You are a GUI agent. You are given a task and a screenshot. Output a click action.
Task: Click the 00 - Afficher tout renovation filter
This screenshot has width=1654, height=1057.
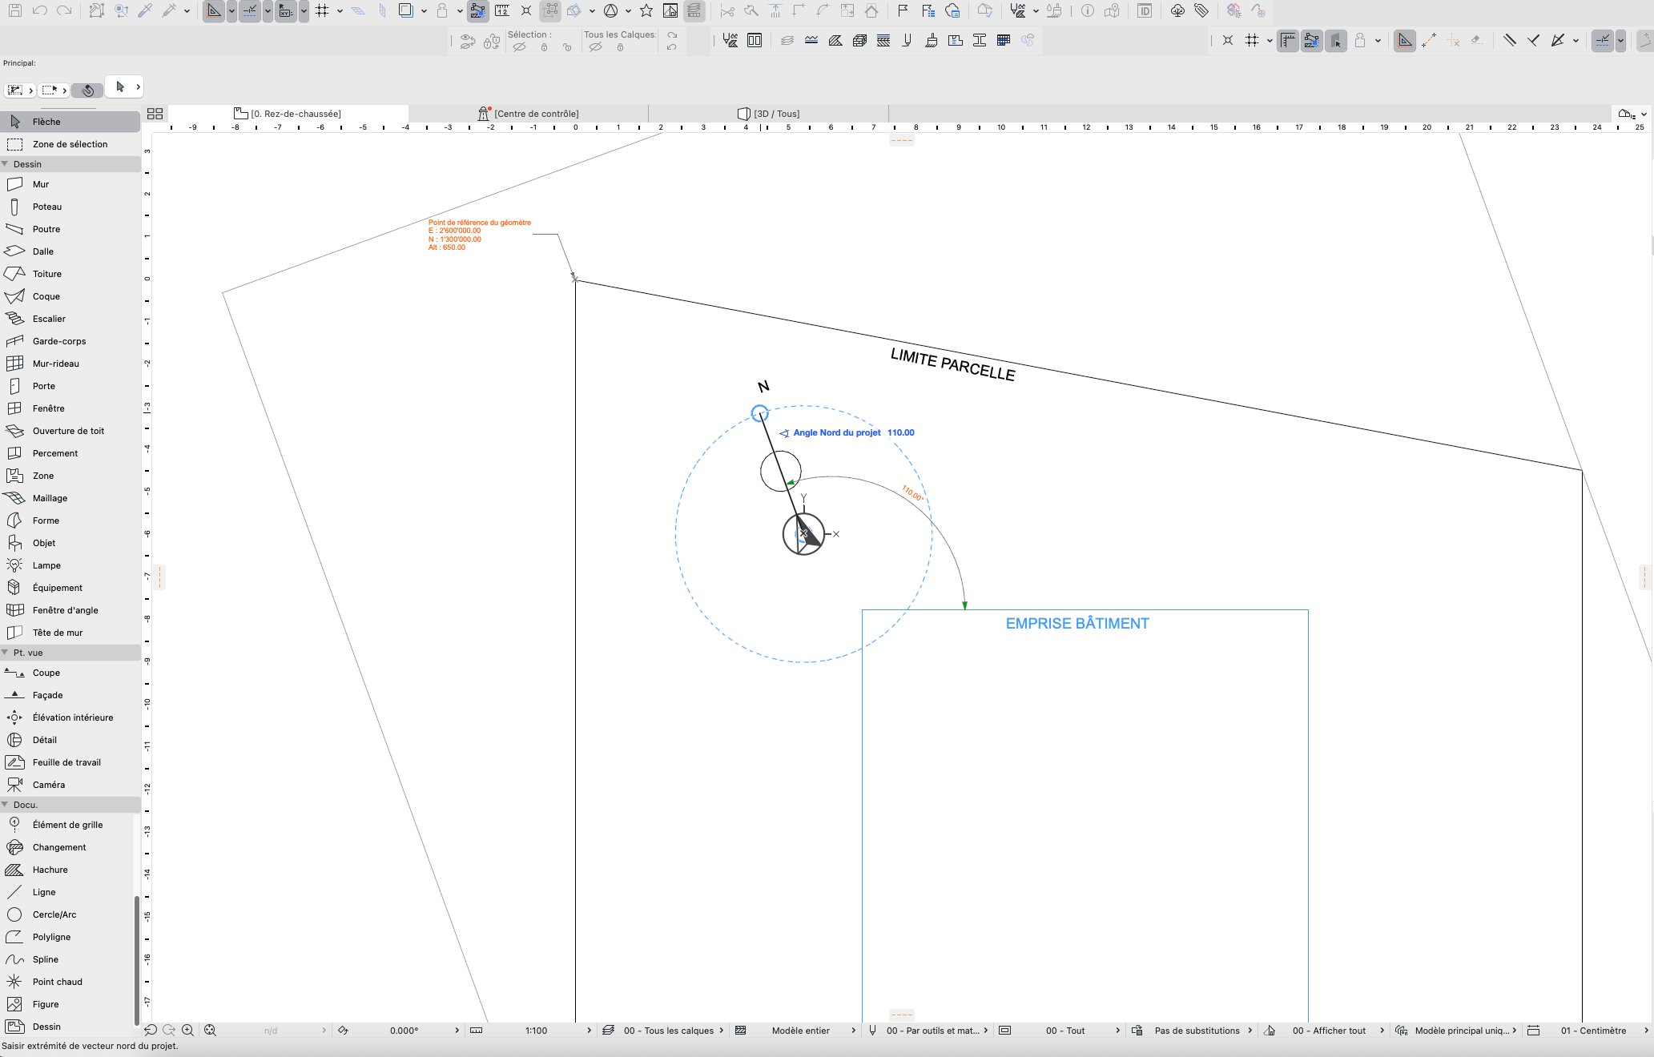[1324, 1031]
